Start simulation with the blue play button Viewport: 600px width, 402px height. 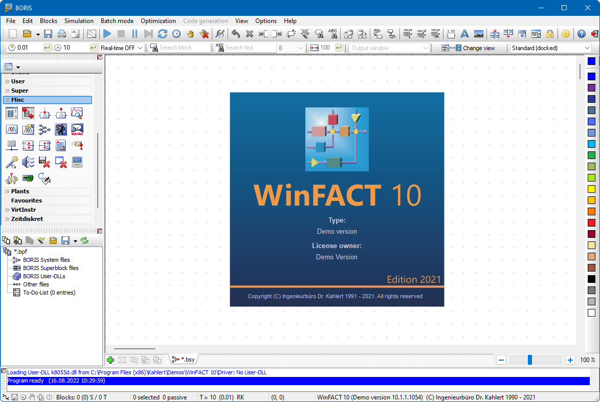[107, 34]
